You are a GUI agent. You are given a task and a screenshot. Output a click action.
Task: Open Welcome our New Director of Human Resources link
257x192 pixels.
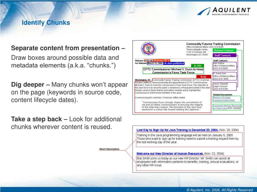coord(170,153)
